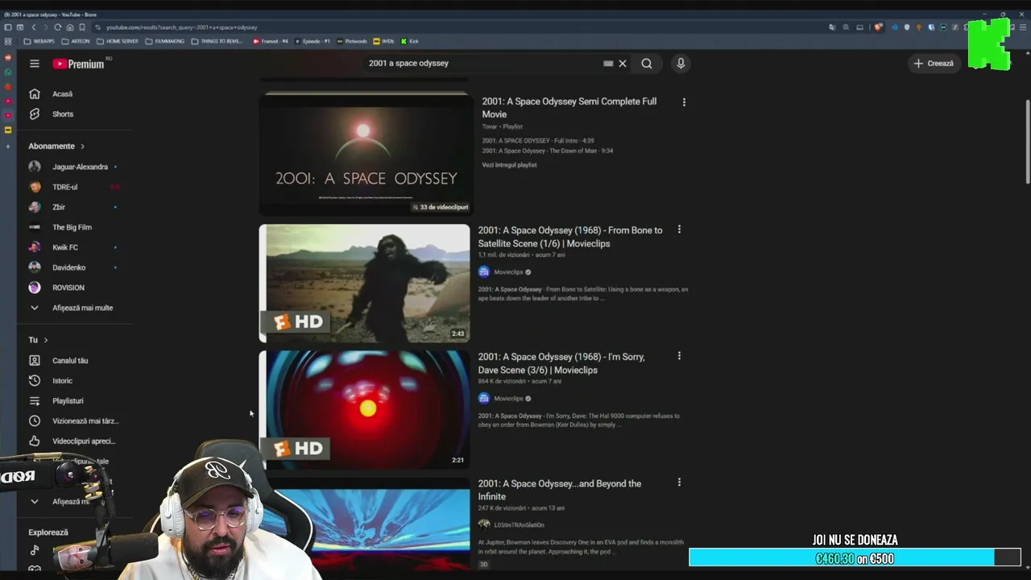Image resolution: width=1031 pixels, height=580 pixels.
Task: Click the Creează button
Action: (x=934, y=64)
